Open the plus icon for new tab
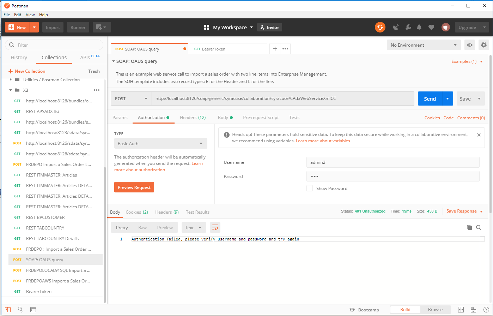This screenshot has width=493, height=316. [275, 49]
